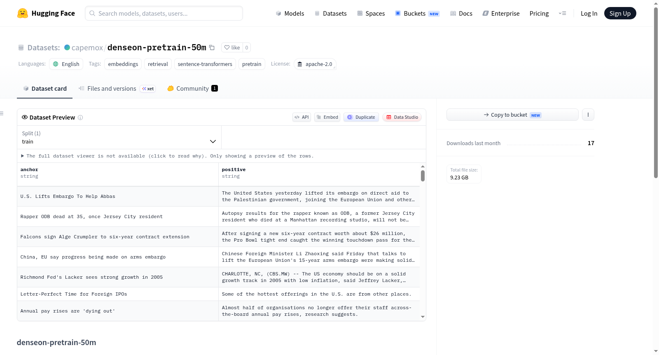
Task: Click Copy to bucket button
Action: tap(512, 115)
